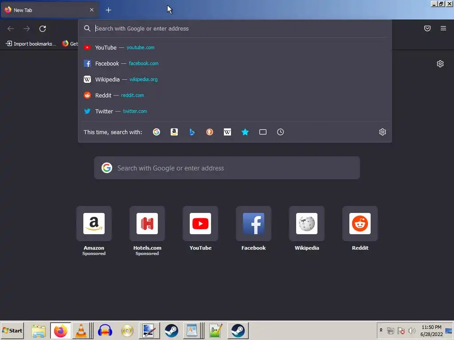Reload the current page

[43, 29]
